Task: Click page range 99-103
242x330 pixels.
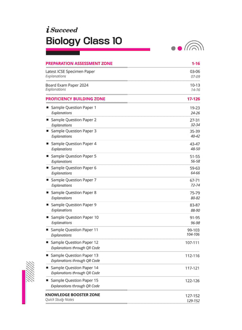Action: 192,230
